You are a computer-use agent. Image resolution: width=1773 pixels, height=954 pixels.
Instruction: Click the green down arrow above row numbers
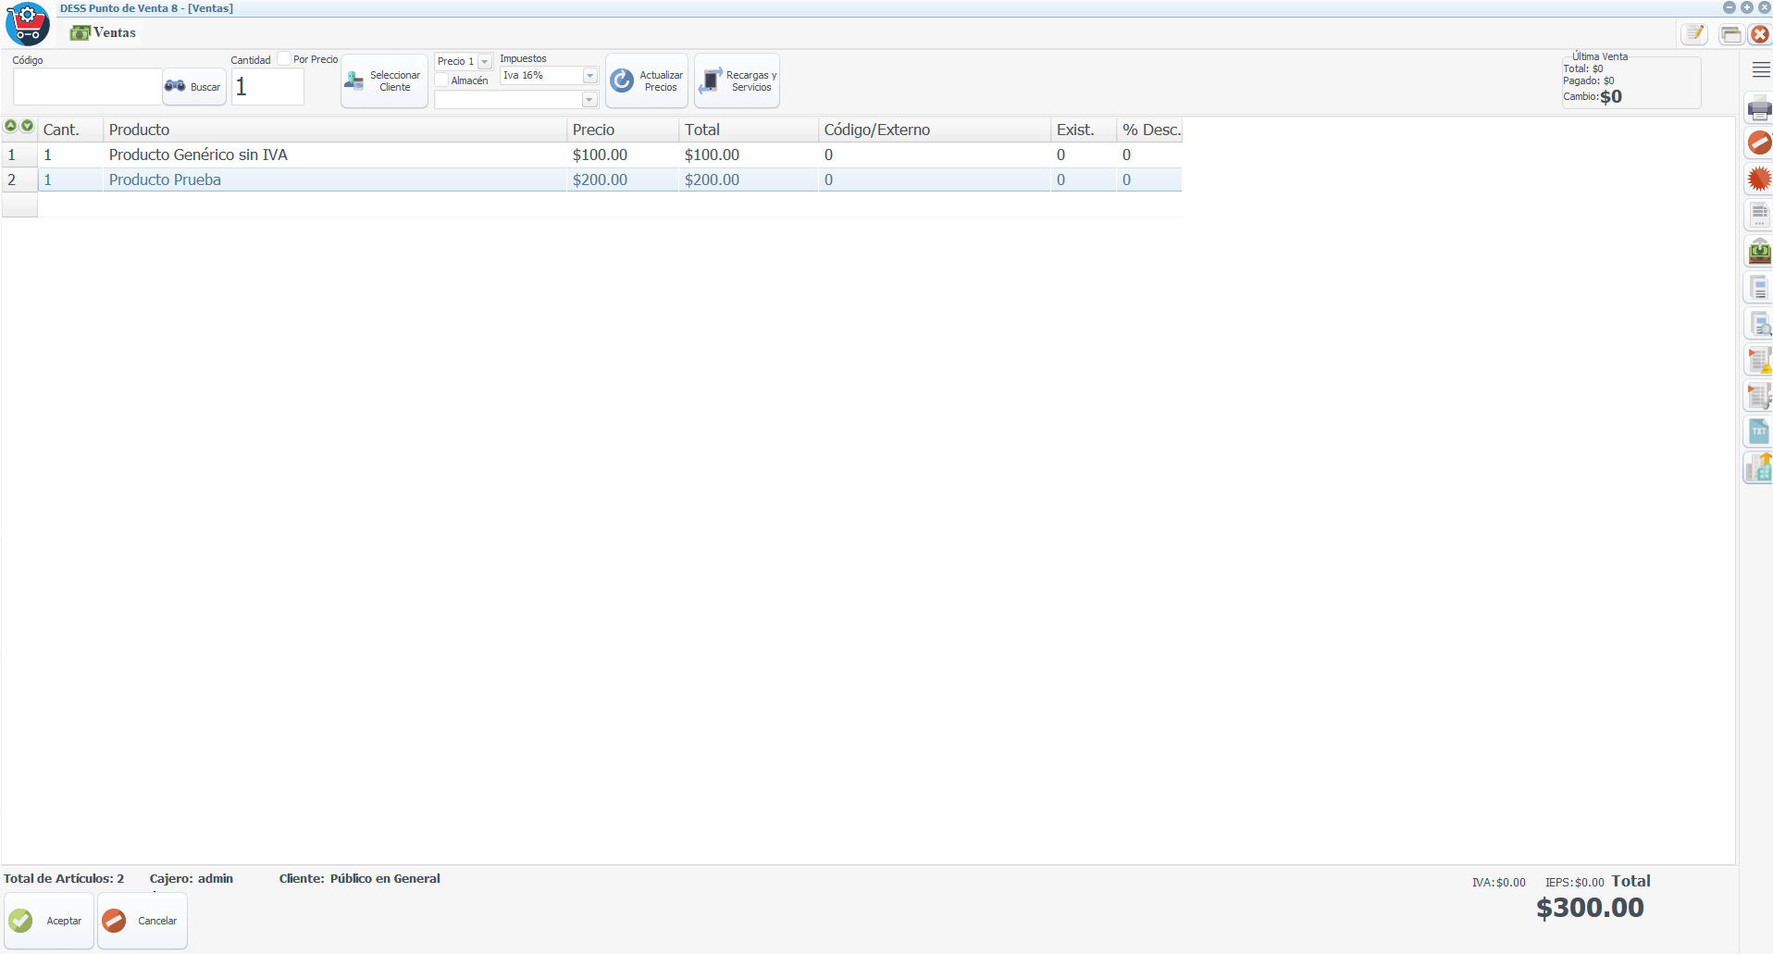point(28,127)
